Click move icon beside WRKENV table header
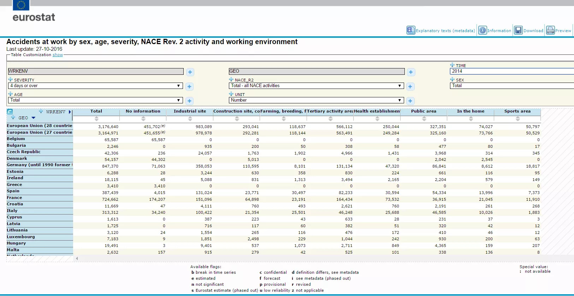Screen dimensions: 574x296 tap(41, 111)
